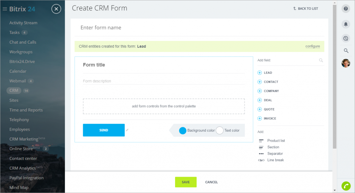The height and width of the screenshot is (193, 355).
Task: Open Chat and Calls in sidebar
Action: pos(23,42)
